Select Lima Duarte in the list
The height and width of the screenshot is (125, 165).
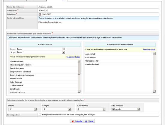click(x=44, y=89)
